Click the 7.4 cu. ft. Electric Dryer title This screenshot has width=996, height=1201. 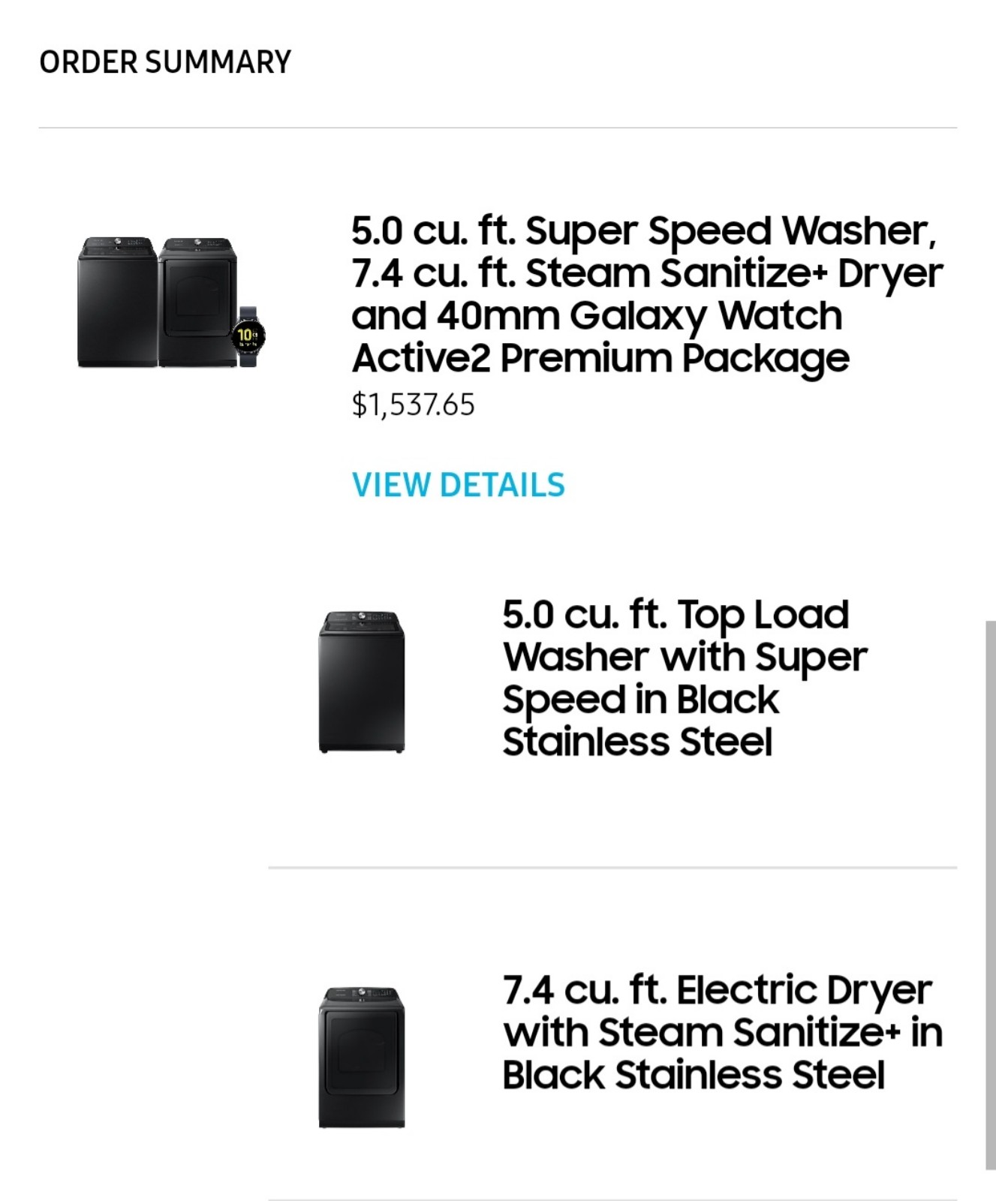tap(723, 1032)
